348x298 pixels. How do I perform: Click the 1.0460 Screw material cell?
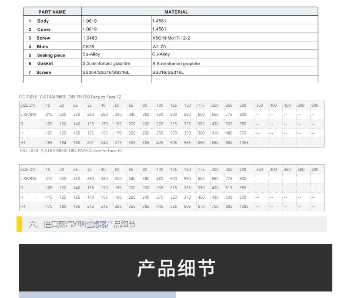[90, 38]
